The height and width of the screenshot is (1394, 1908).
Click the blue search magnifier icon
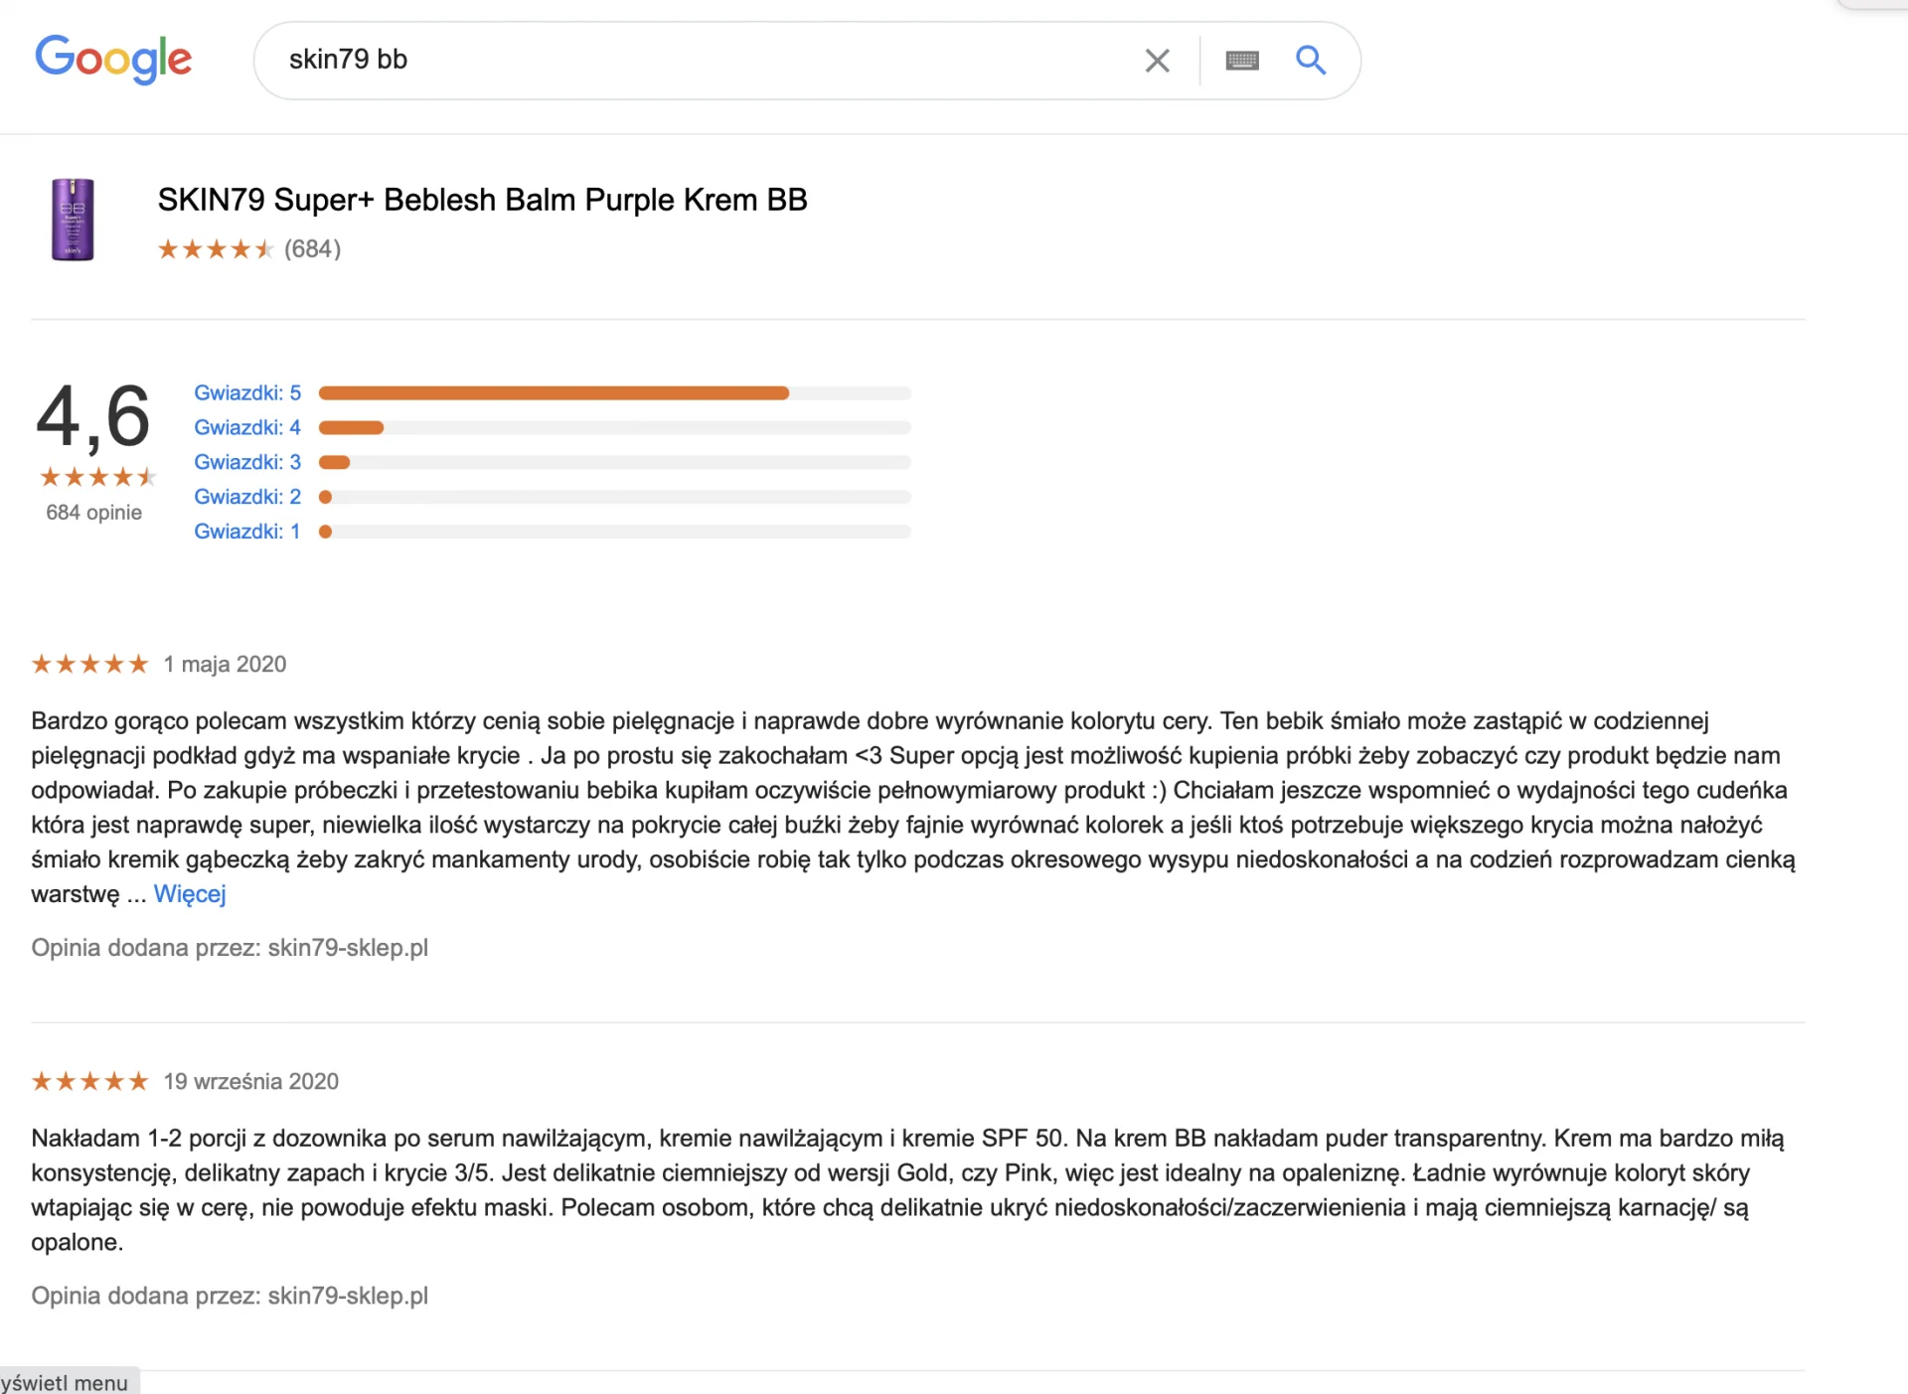(1311, 61)
